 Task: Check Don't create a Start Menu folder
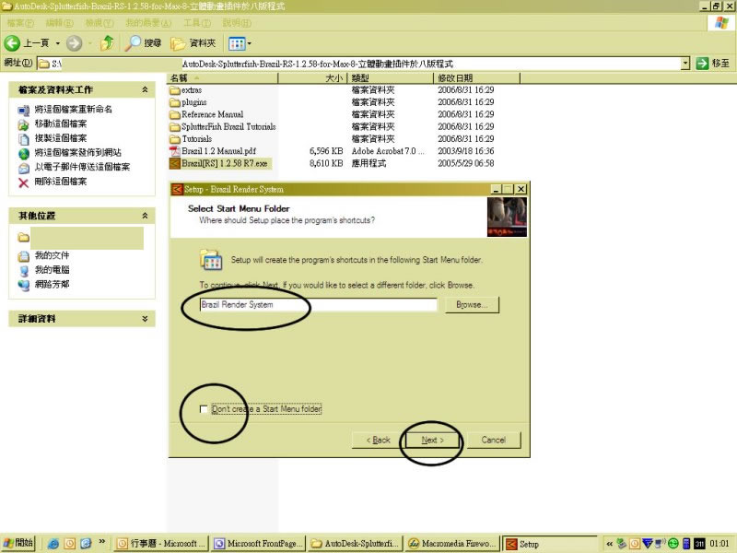click(x=204, y=409)
